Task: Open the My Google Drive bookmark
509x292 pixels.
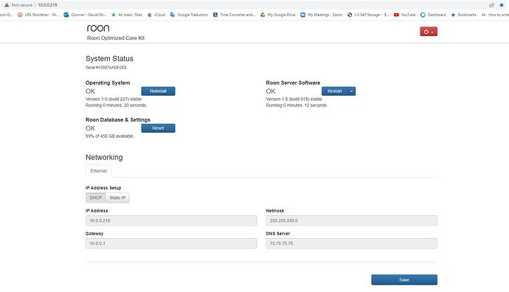Action: [x=278, y=15]
